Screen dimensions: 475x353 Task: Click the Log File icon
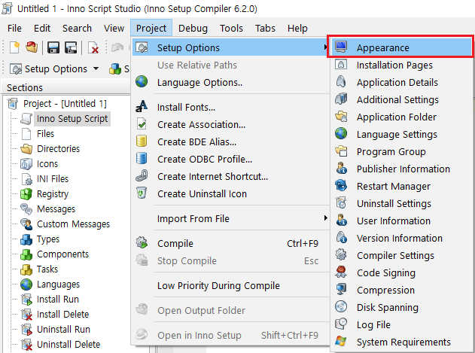point(341,324)
